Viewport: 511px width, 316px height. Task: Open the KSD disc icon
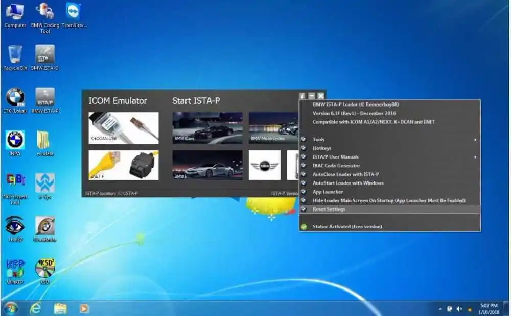pyautogui.click(x=45, y=272)
